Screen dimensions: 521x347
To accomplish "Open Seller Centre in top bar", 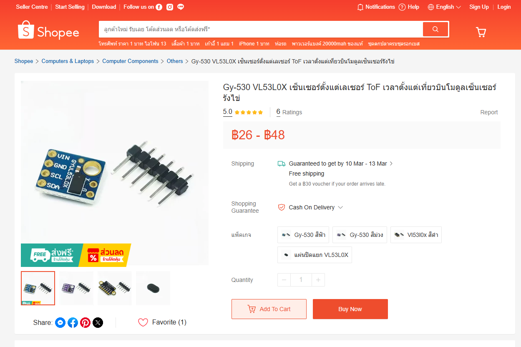I will [x=32, y=7].
